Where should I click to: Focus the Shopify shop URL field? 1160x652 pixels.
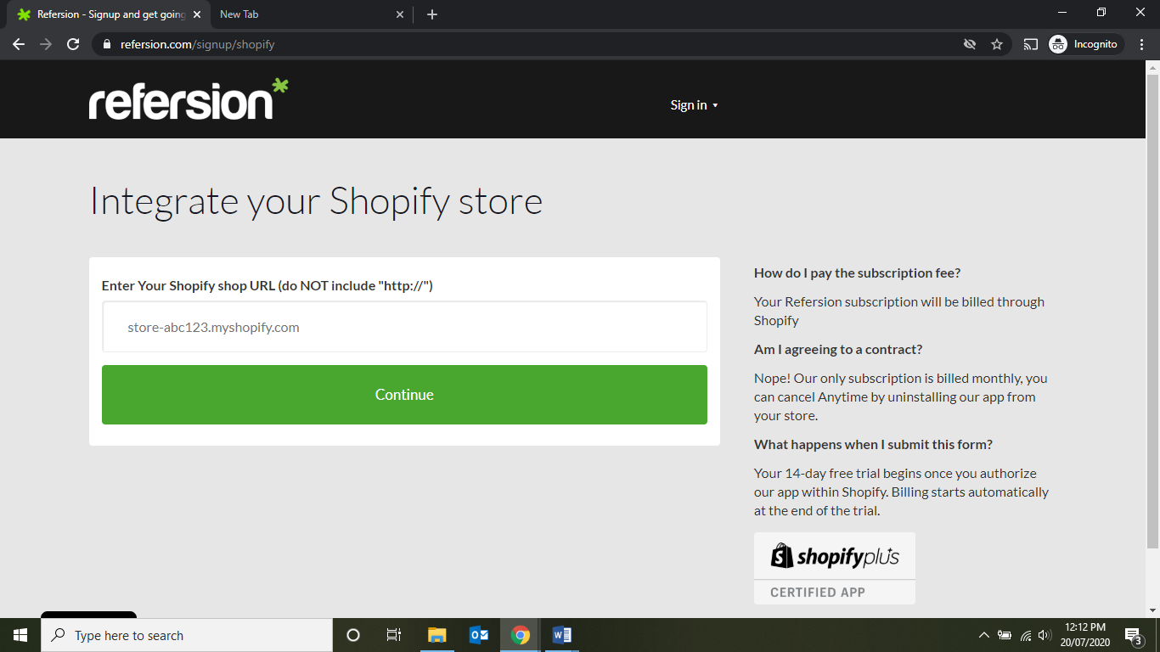404,327
